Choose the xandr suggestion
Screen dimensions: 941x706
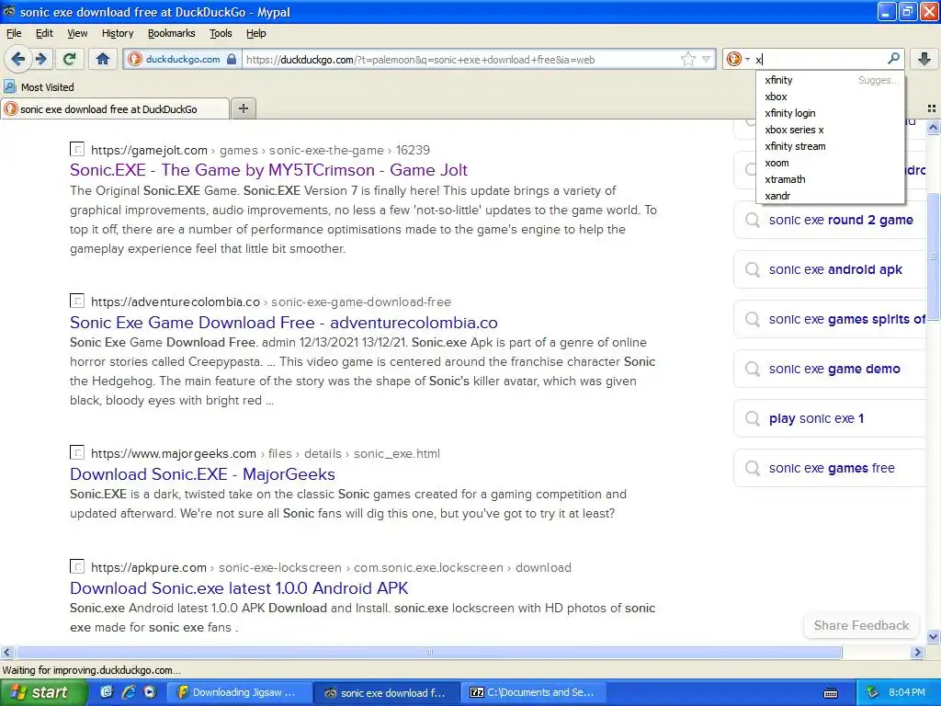coord(831,196)
